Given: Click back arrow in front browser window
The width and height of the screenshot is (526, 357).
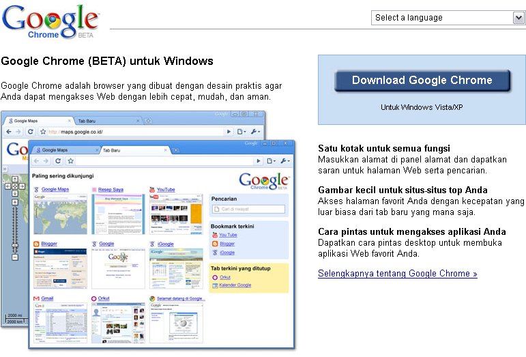Looking at the screenshot, I should pyautogui.click(x=37, y=161).
